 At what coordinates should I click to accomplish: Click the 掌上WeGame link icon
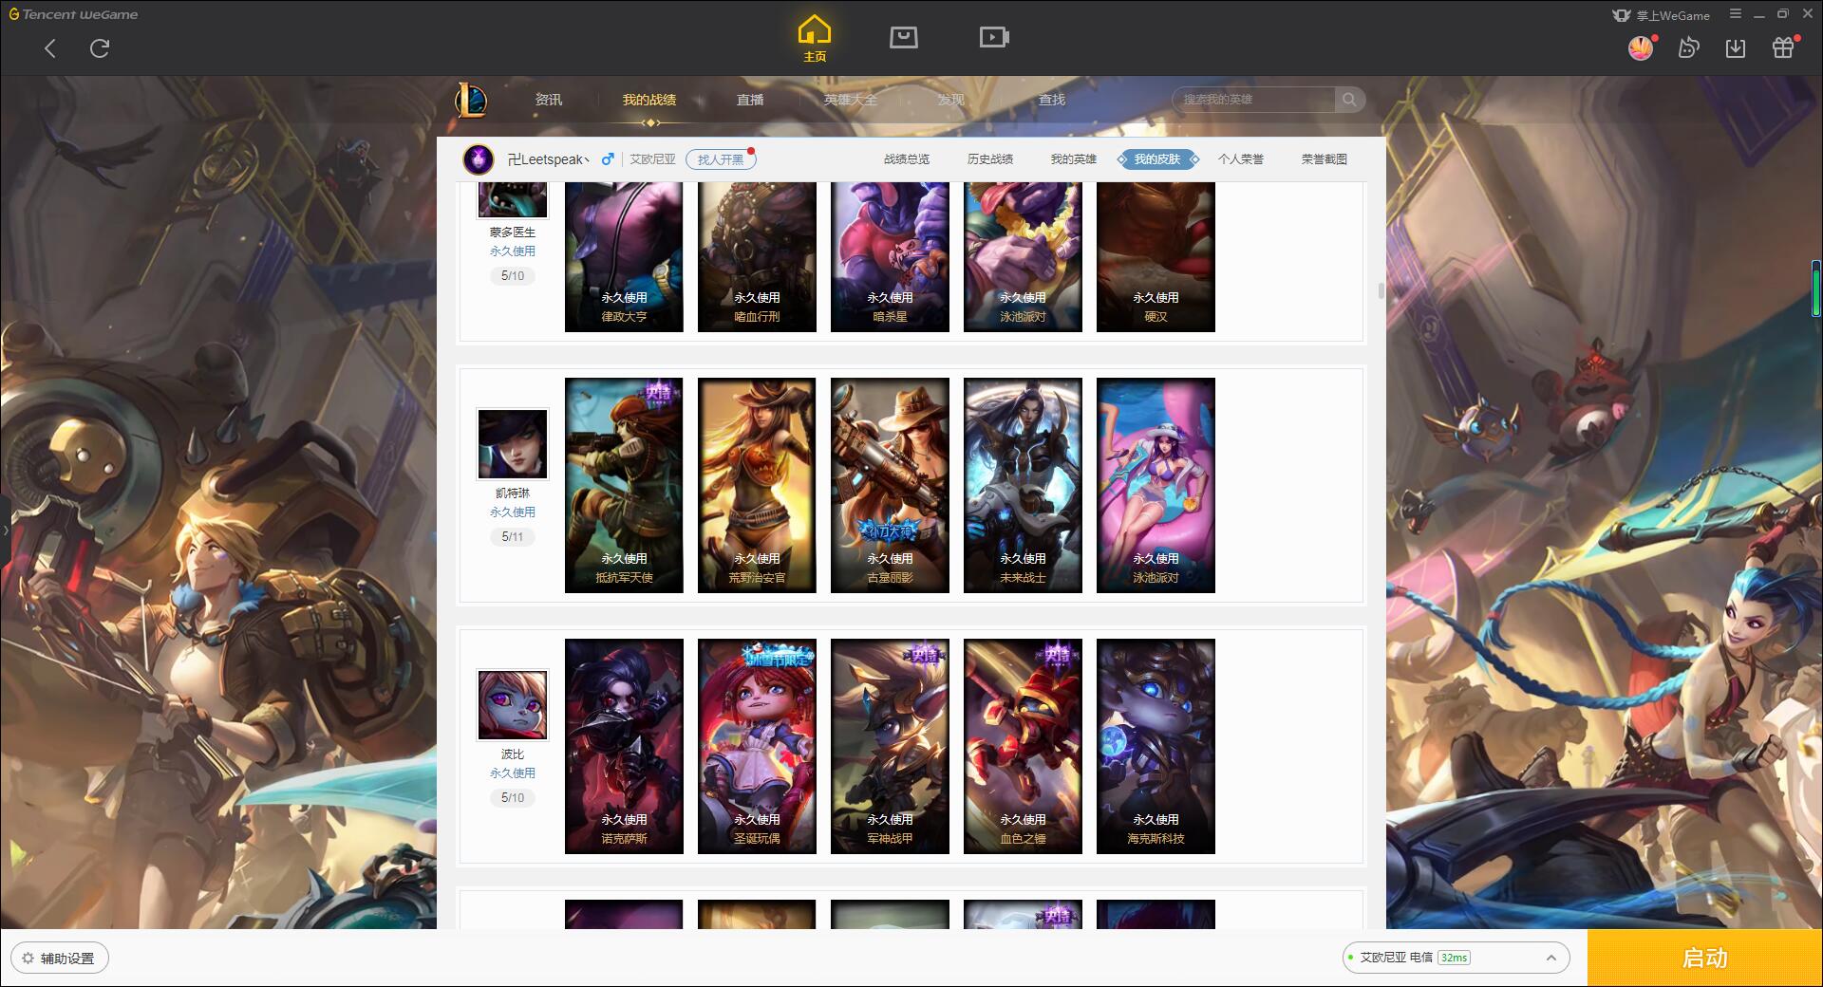click(x=1661, y=15)
